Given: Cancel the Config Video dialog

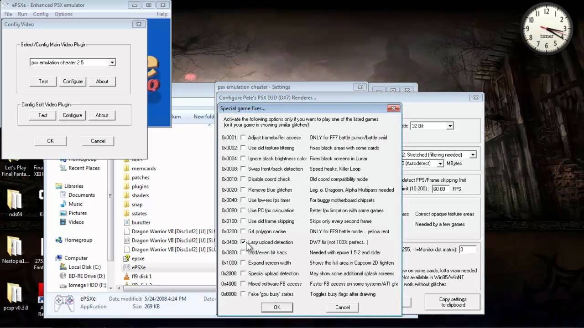Looking at the screenshot, I should coord(98,141).
